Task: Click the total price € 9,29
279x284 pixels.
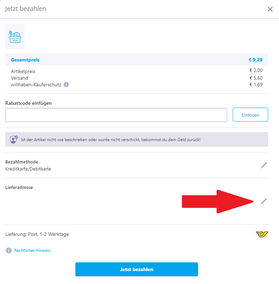Action: tap(256, 60)
